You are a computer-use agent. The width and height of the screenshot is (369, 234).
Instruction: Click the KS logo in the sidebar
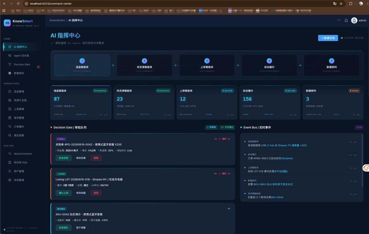[x=7, y=23]
